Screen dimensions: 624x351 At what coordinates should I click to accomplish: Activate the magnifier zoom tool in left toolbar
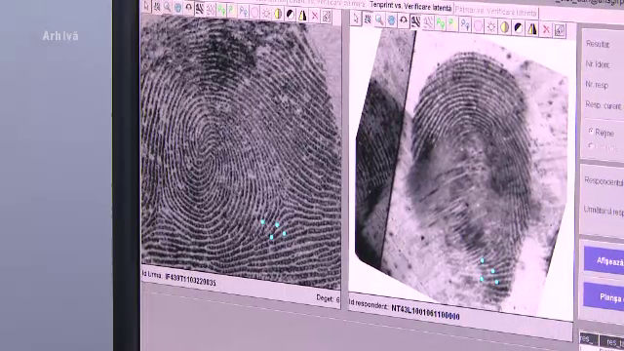[167, 7]
